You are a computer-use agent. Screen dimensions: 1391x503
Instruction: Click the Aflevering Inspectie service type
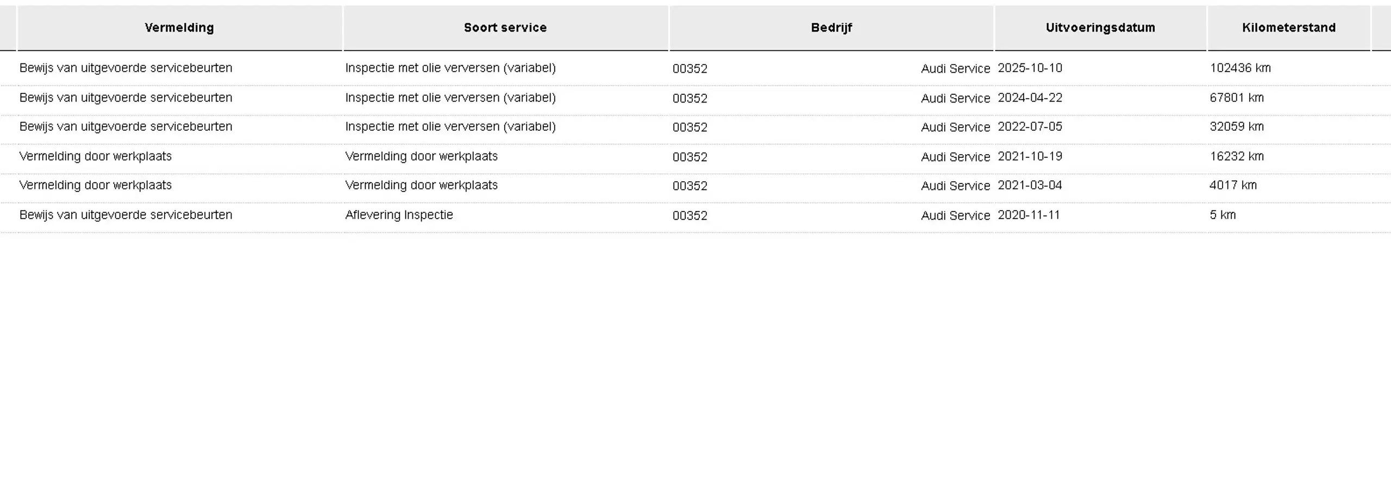(399, 215)
